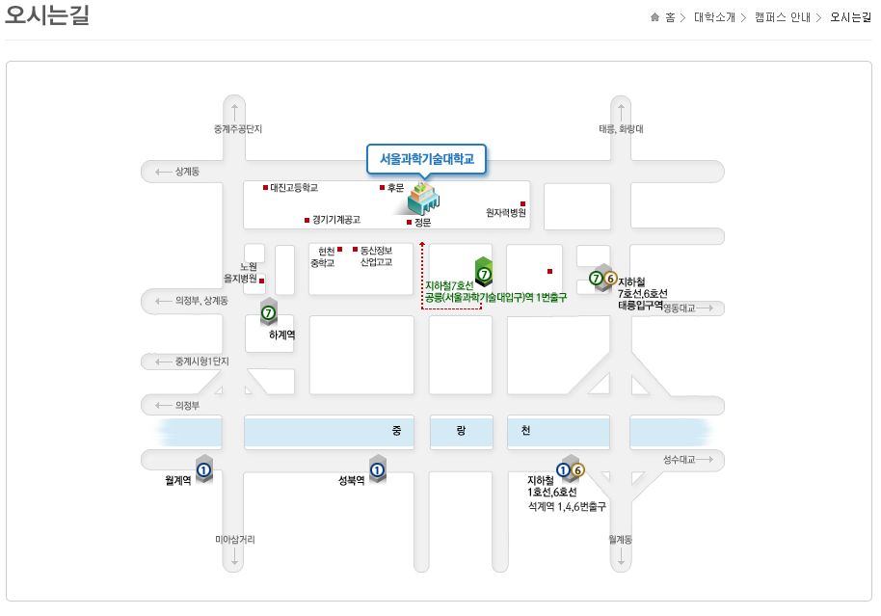Click the 오시는길 page heading
The height and width of the screenshot is (616, 881).
47,15
